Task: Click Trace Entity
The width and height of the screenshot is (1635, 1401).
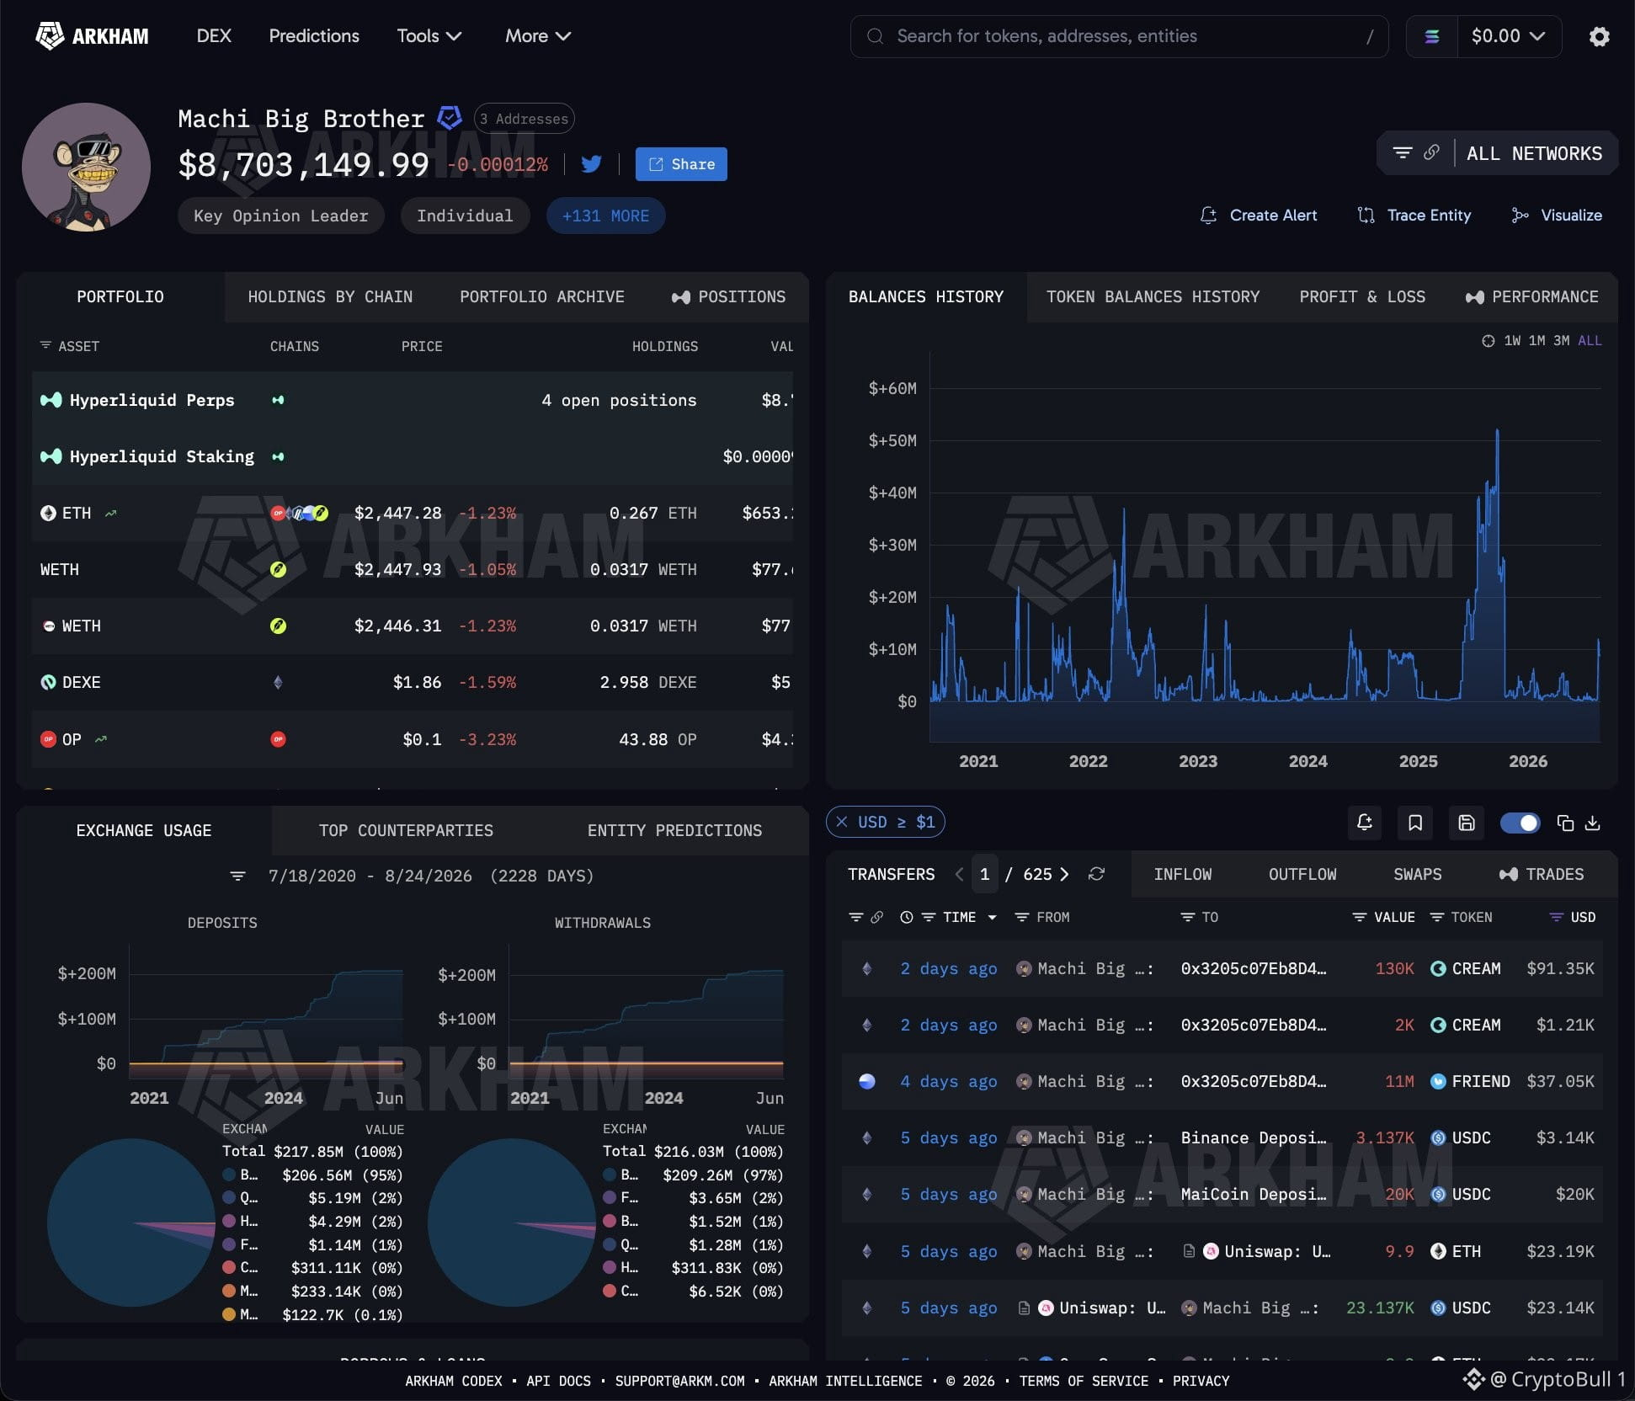Action: tap(1414, 216)
